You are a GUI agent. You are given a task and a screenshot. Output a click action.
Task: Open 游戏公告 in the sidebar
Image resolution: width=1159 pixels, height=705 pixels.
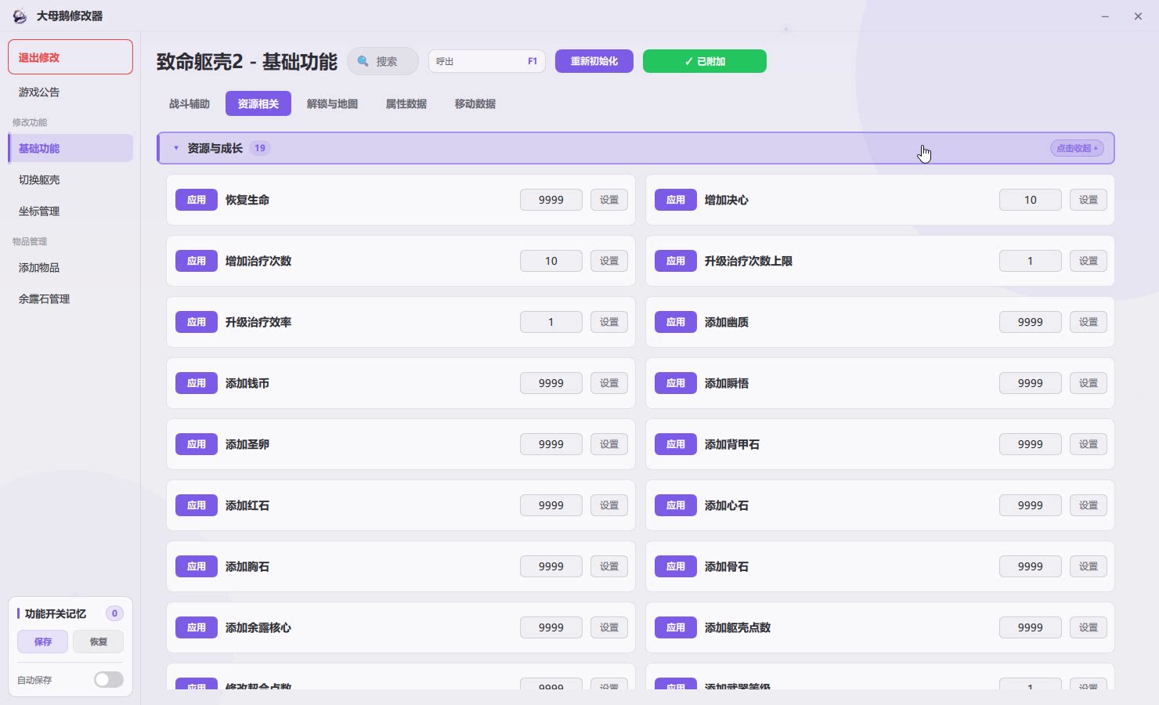pyautogui.click(x=70, y=92)
